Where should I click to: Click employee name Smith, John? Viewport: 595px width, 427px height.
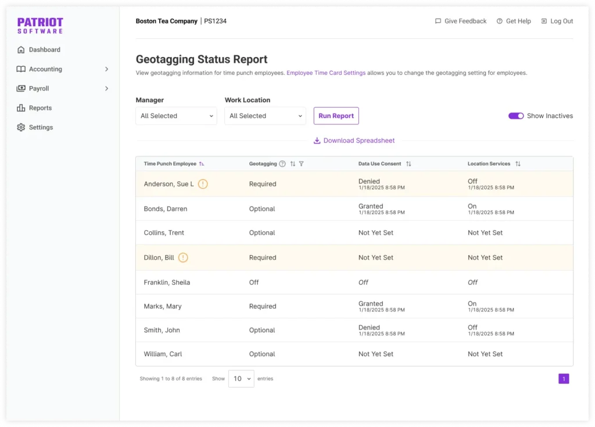click(x=162, y=330)
